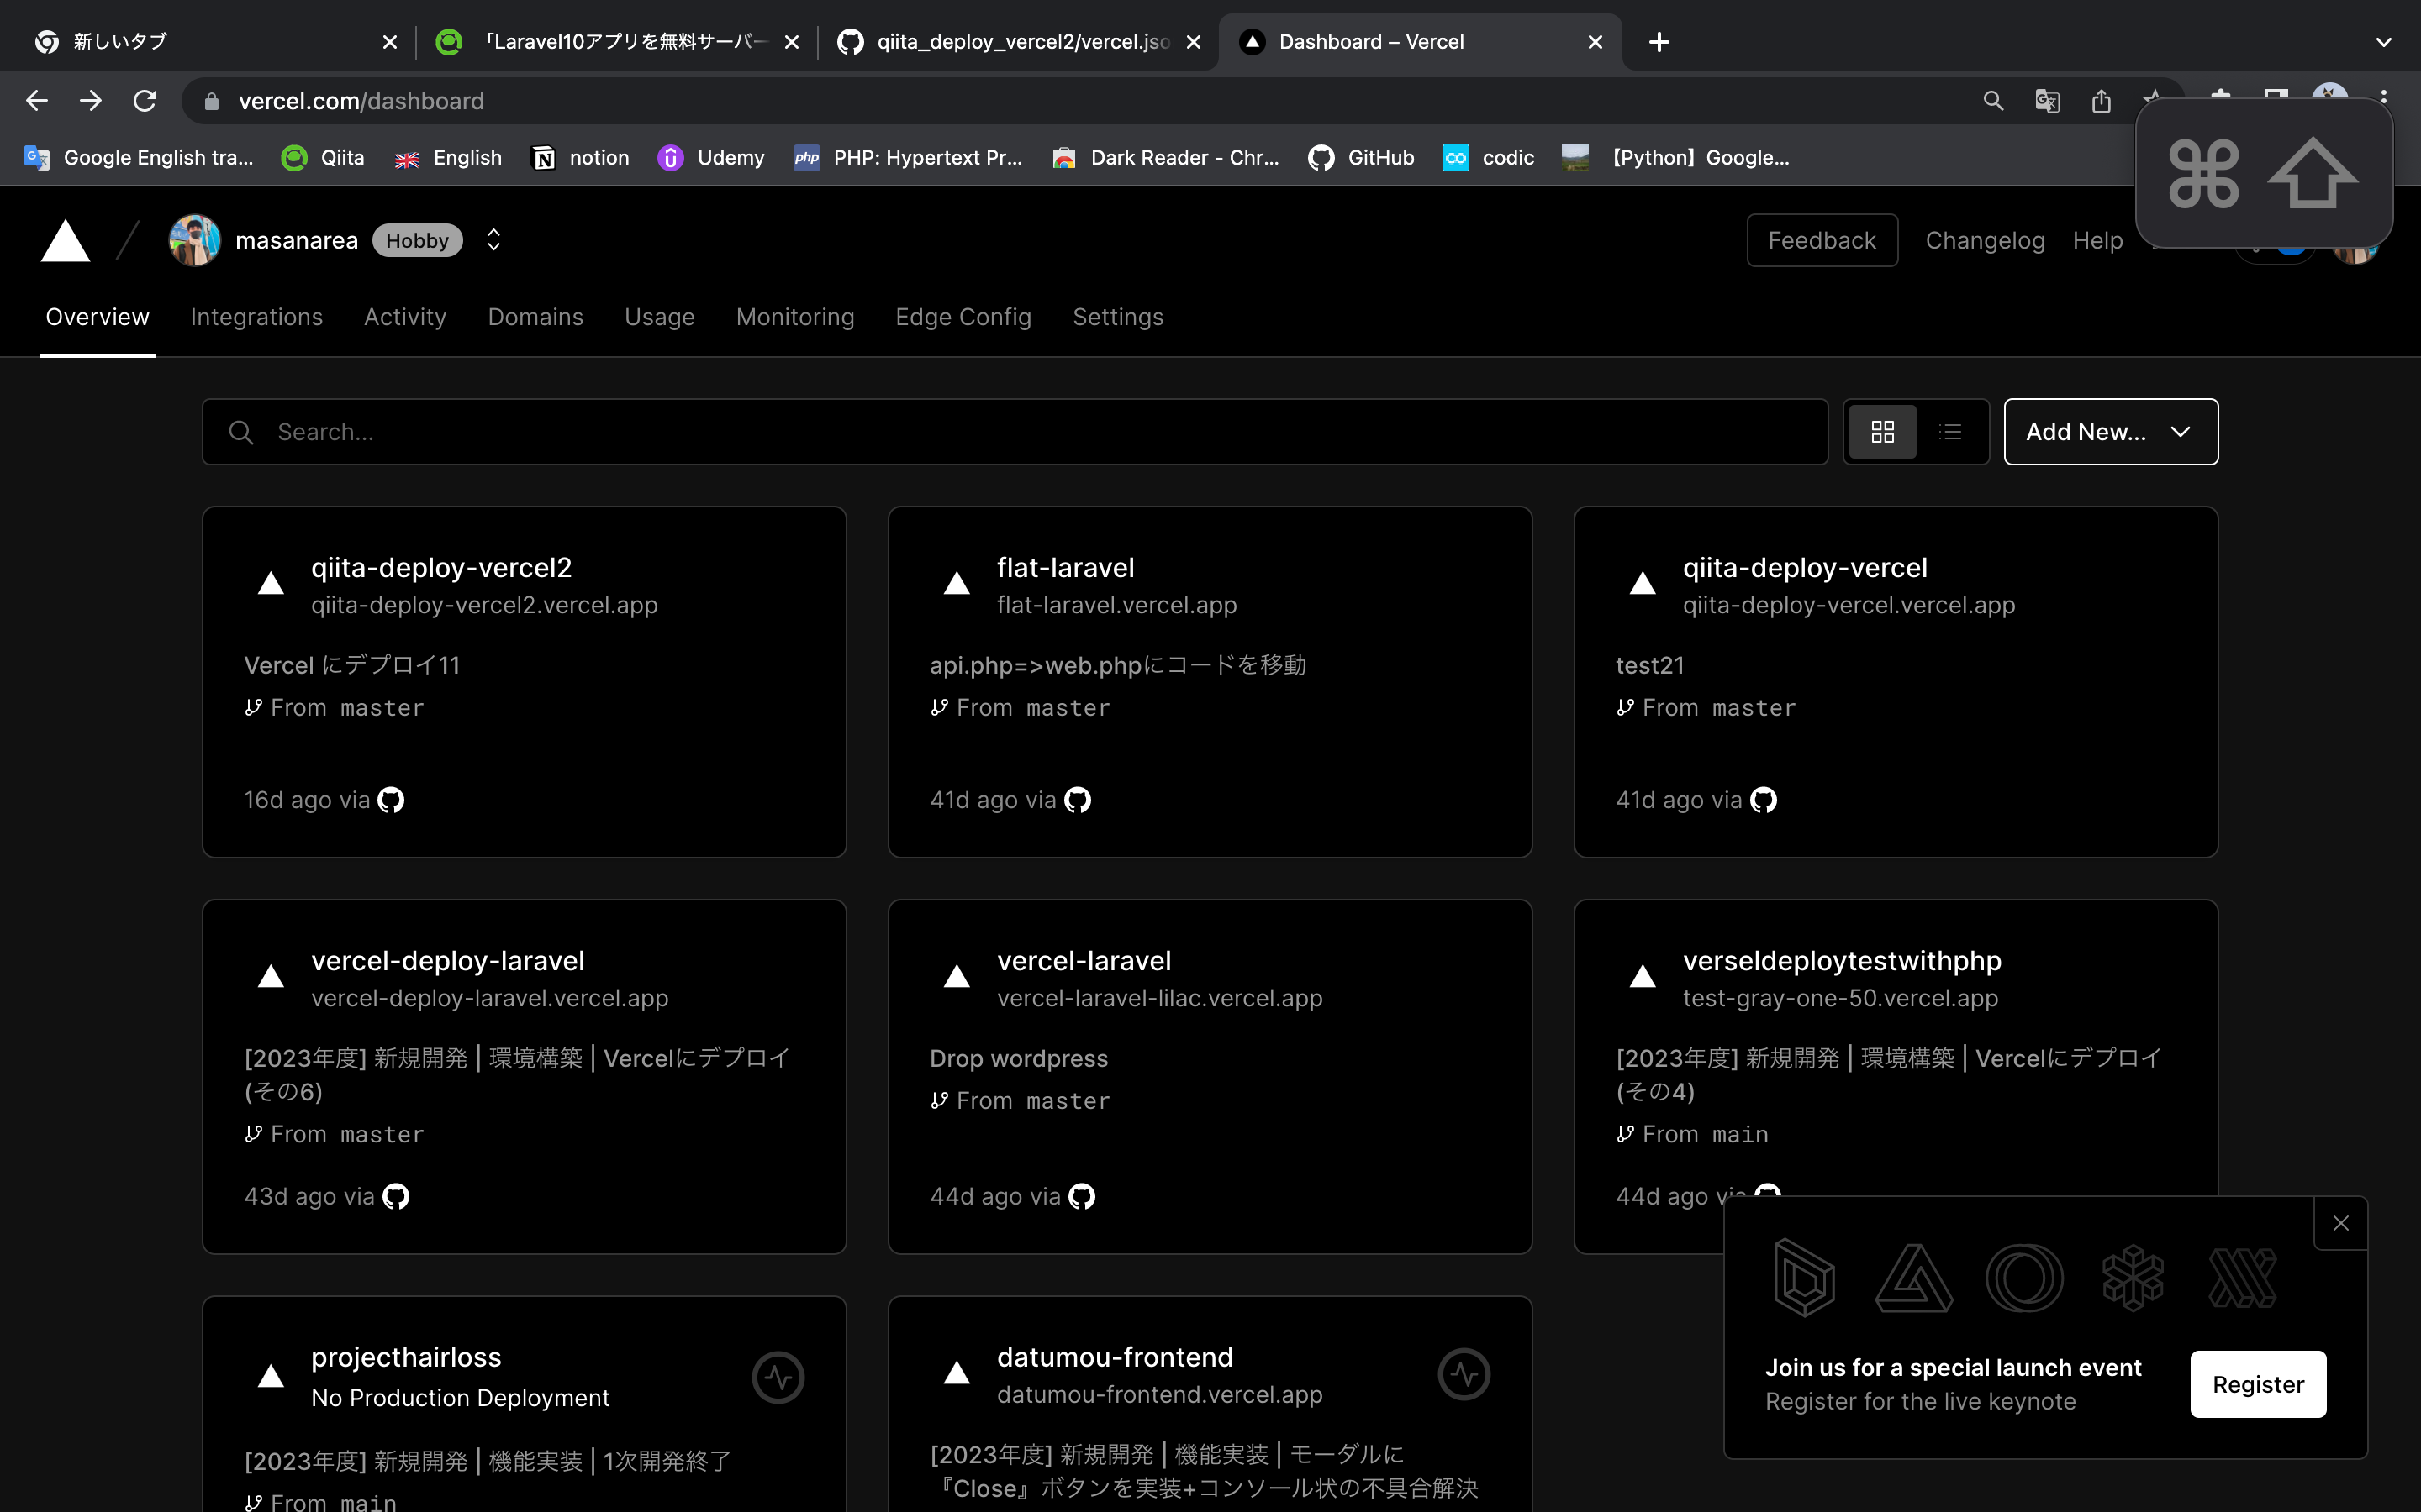This screenshot has height=1512, width=2421.
Task: Open the masanarea avatar image
Action: point(194,240)
